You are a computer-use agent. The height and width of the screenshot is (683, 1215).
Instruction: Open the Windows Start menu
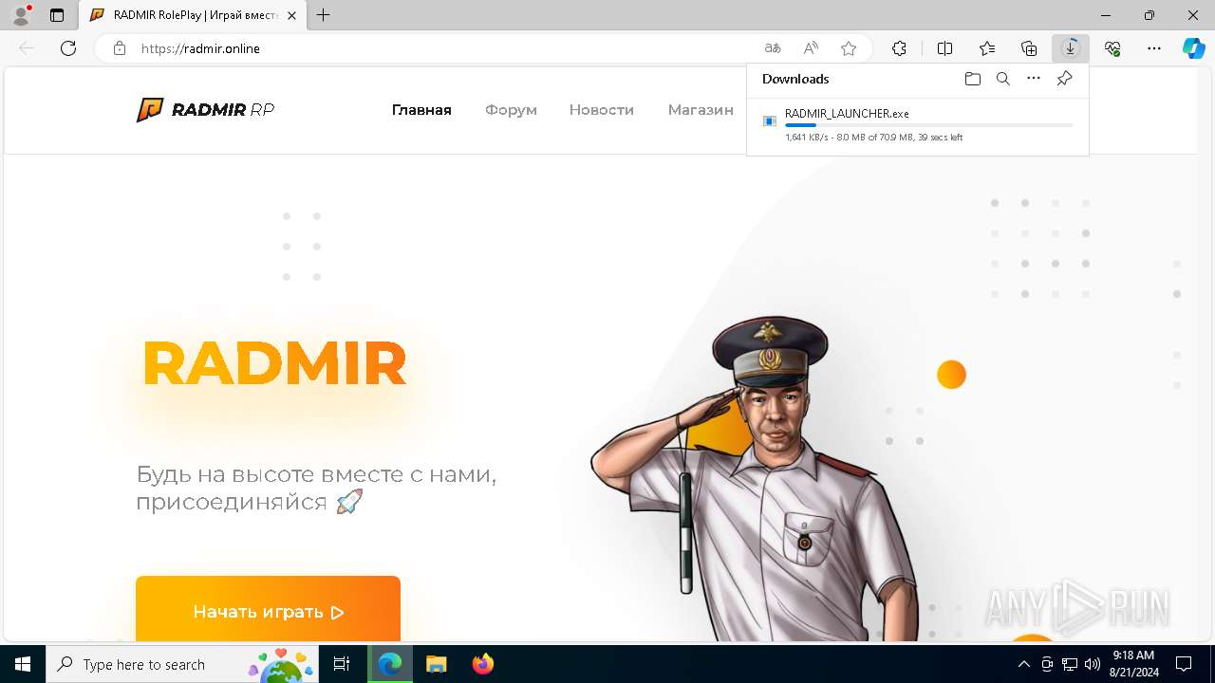pos(23,664)
